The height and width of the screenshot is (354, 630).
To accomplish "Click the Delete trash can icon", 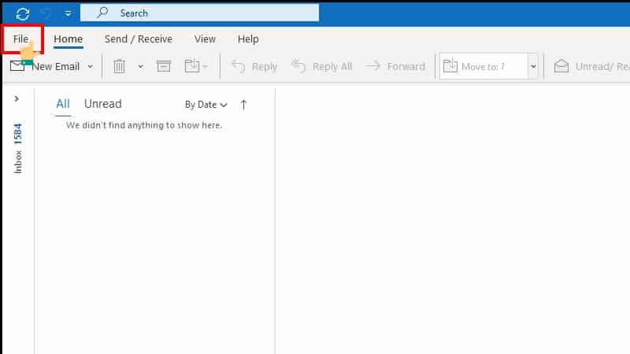I will 120,67.
